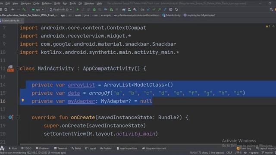Open the Problems tool window

(43, 148)
